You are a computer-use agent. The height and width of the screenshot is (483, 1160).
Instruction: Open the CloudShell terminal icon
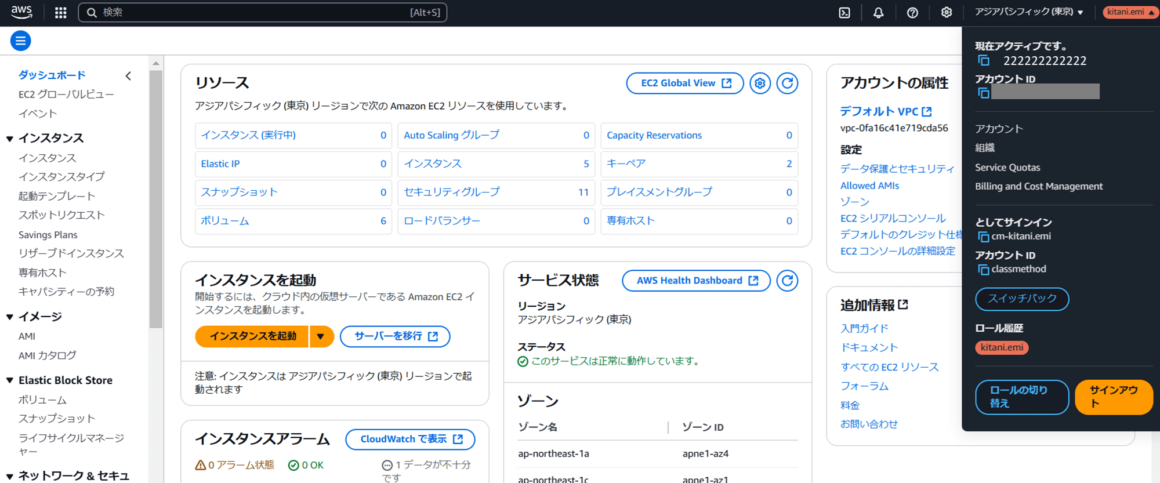844,12
